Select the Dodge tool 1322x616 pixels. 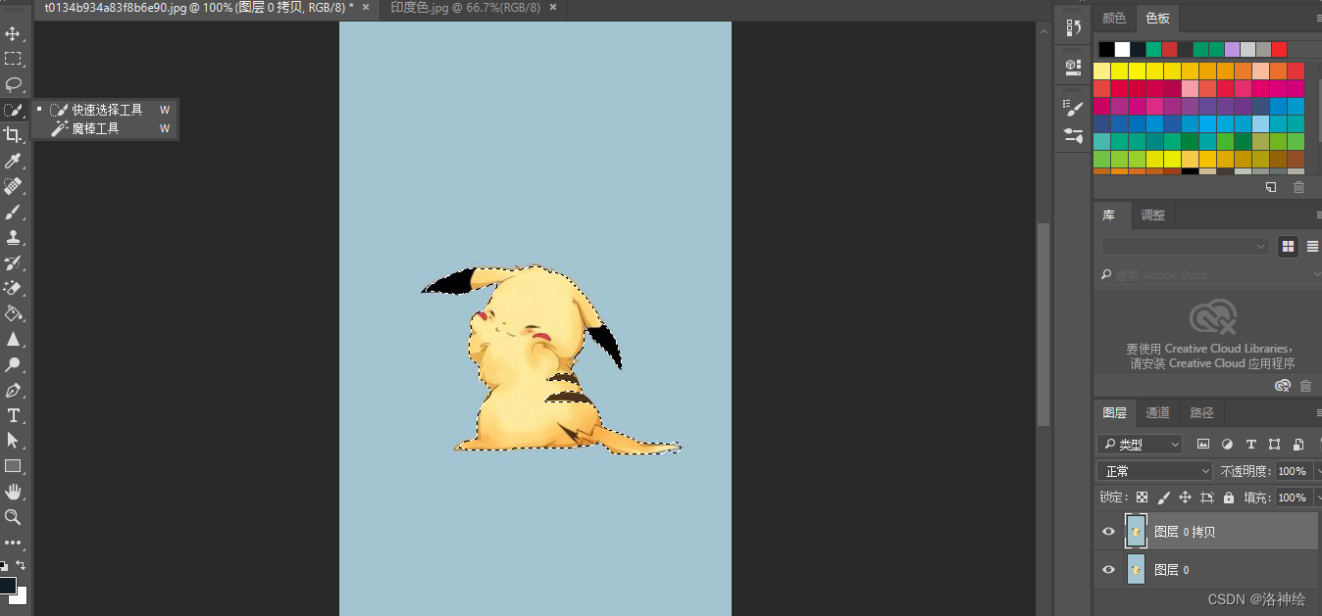(x=13, y=364)
